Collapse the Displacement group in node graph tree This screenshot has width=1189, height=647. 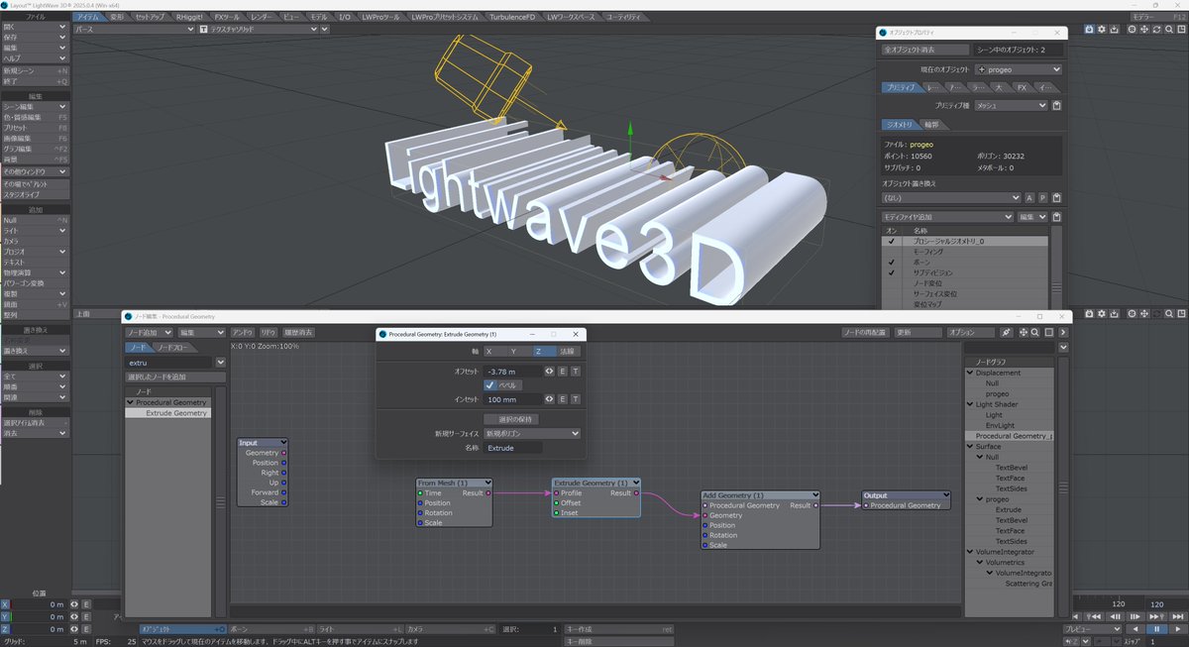[x=971, y=373]
